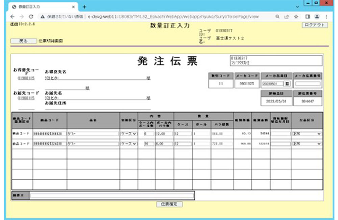This screenshot has height=220, width=338.
Task: Click the メーカコード value 9901325
Action: click(247, 84)
